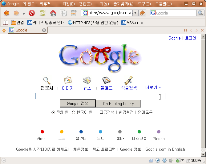Image resolution: width=206 pixels, height=164 pixels.
Task: Click the red Gmail dot
Action: [x=42, y=132]
